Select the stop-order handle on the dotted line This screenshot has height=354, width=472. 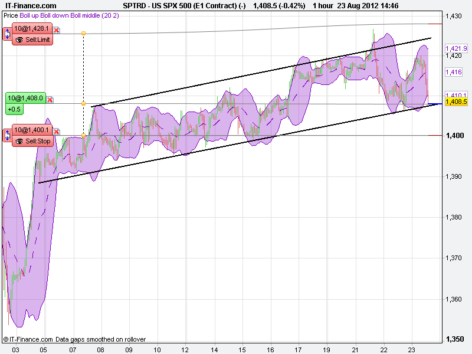pos(83,136)
